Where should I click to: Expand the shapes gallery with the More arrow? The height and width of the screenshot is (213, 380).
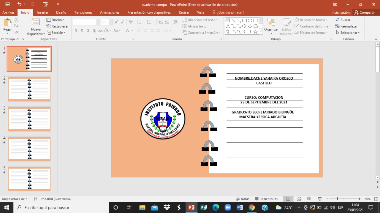[x=261, y=32]
